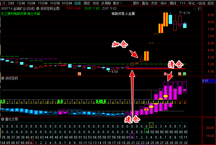Click the 榜 marker icon below chart
Image resolution: width=216 pixels, height=145 pixels.
[x=180, y=74]
